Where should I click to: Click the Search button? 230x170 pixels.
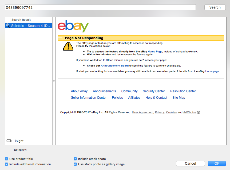(x=215, y=7)
